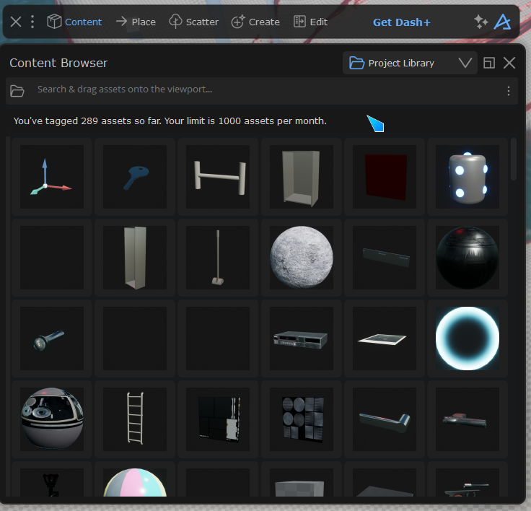Select the blue key asset thumbnail

click(135, 177)
